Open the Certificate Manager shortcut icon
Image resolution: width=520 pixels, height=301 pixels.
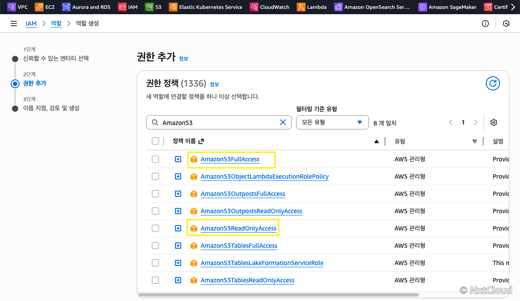tap(488, 7)
